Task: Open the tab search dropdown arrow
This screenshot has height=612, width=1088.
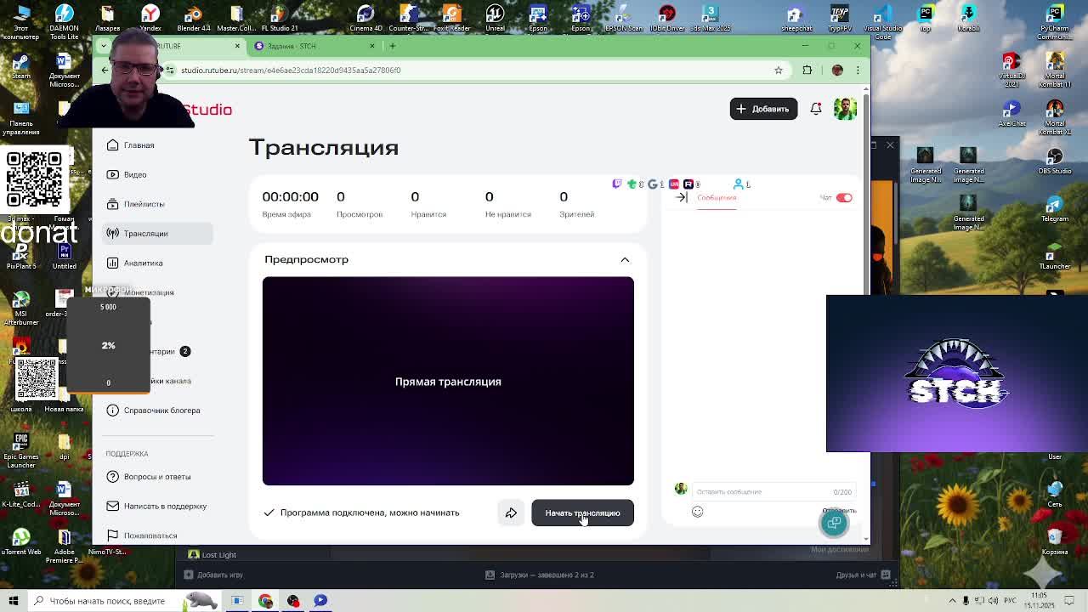Action: tap(105, 46)
